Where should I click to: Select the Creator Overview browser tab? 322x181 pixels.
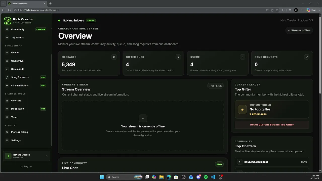(27, 4)
